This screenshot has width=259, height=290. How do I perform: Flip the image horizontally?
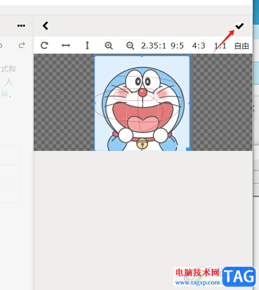[66, 45]
